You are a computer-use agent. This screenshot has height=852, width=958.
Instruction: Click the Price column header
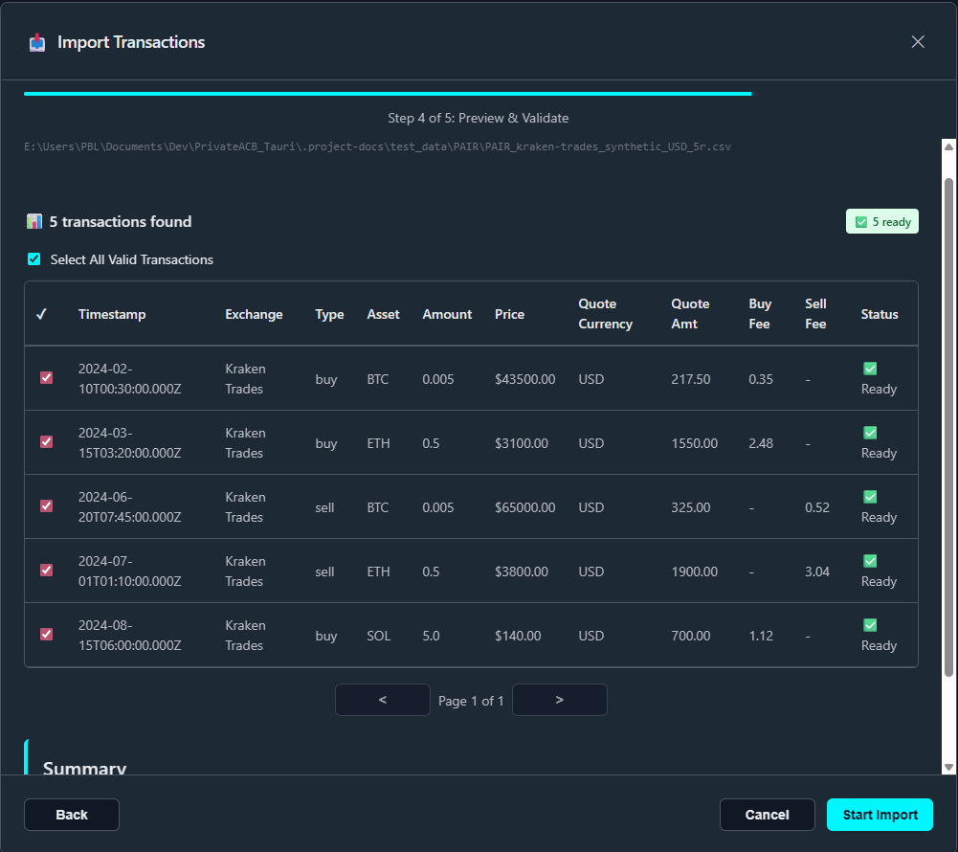tap(509, 314)
